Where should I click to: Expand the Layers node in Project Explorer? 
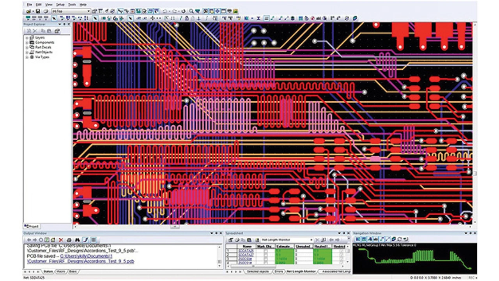[27, 38]
